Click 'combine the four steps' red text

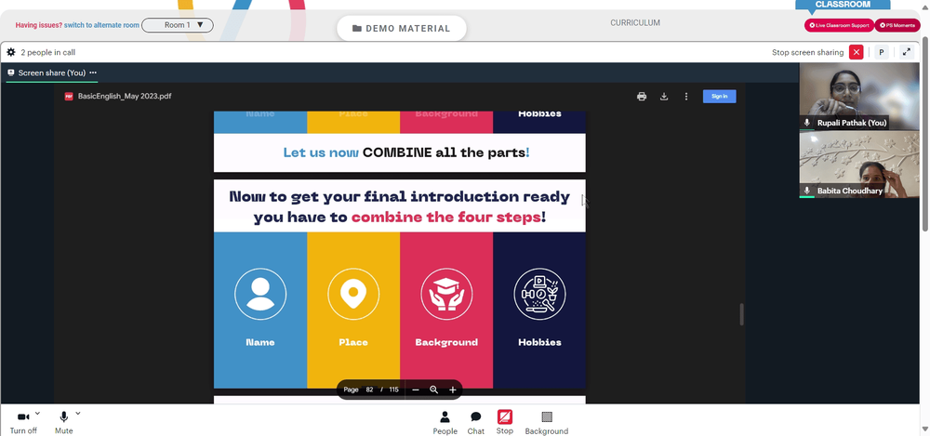(446, 218)
